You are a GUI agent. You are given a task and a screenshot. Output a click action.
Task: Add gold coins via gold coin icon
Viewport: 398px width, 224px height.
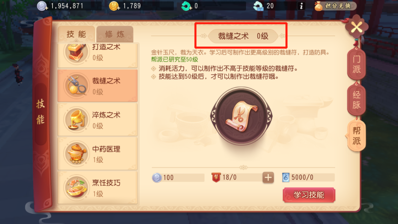coord(114,6)
